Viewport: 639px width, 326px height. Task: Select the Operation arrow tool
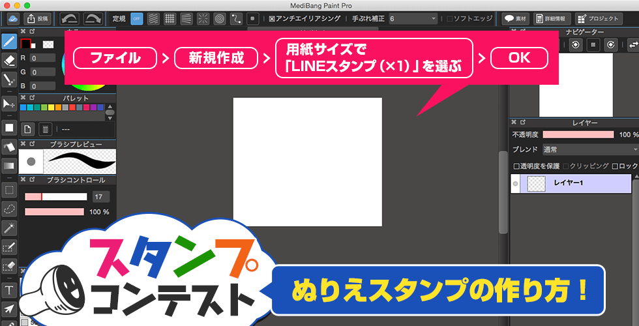pyautogui.click(x=9, y=309)
